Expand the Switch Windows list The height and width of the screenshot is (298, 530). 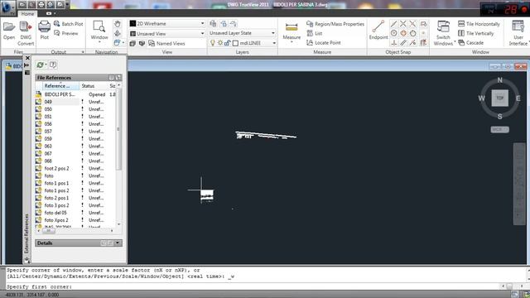(455, 42)
